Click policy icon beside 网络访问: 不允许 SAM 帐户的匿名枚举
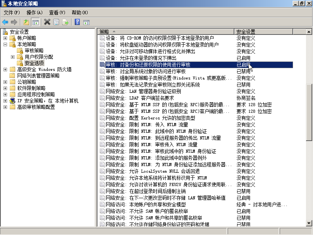Screen dimensions: 313x235 click(102, 211)
